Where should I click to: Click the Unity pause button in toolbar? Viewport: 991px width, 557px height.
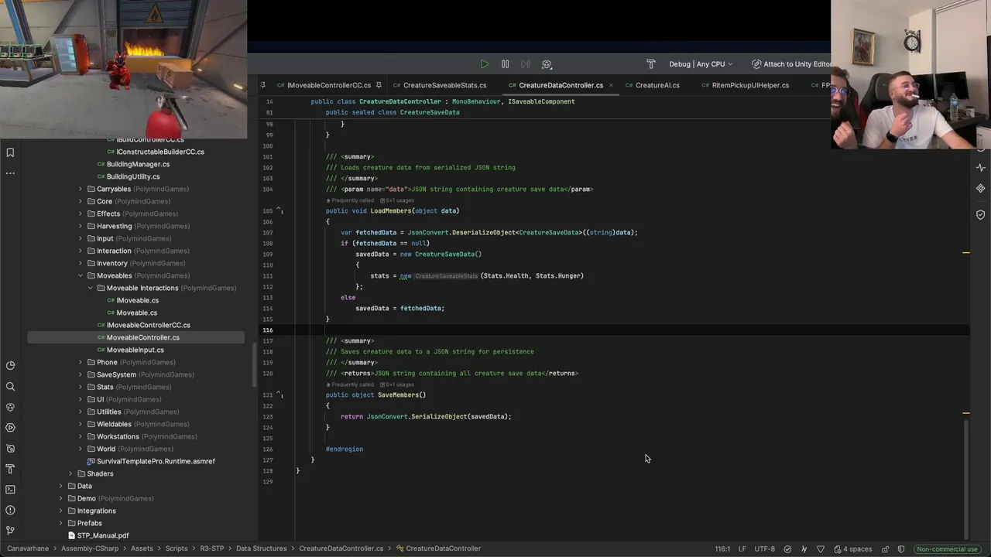(505, 64)
